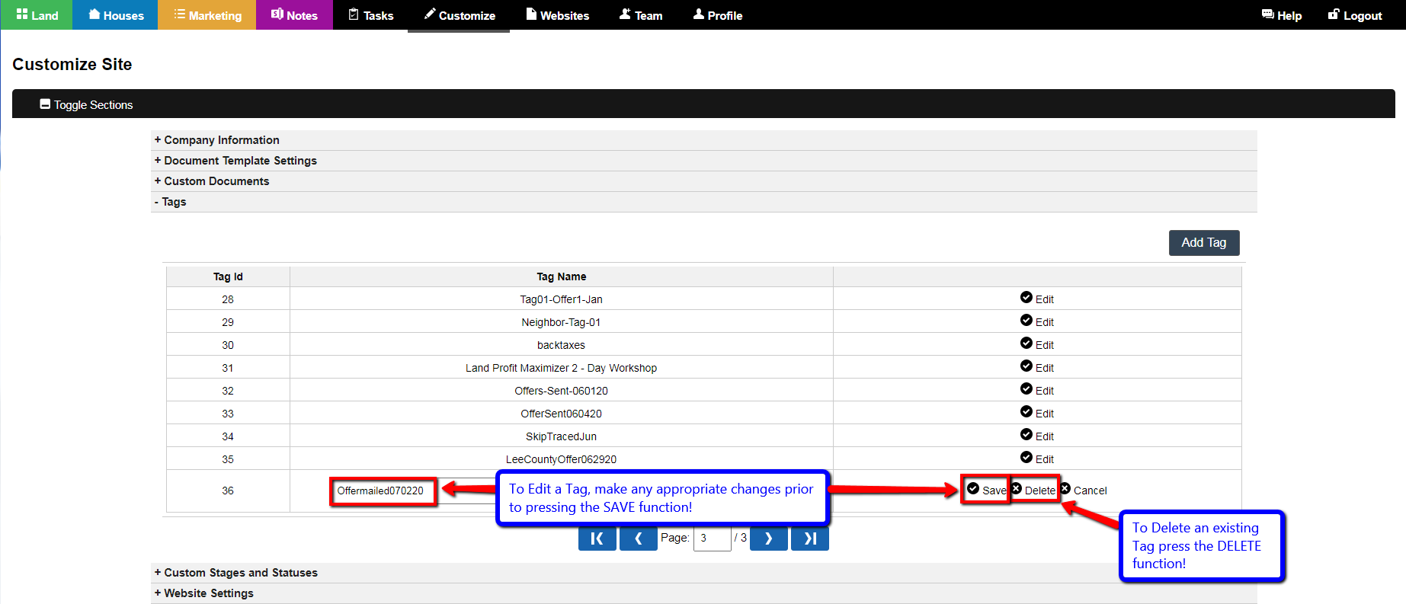Edit the backtaxes tag
Viewport: 1406px width, 604px height.
click(x=1037, y=344)
